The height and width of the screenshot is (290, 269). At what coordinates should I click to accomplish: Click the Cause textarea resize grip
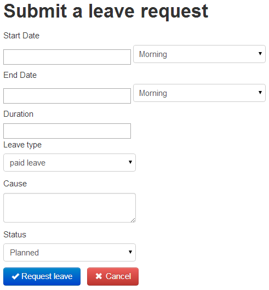[x=133, y=220]
